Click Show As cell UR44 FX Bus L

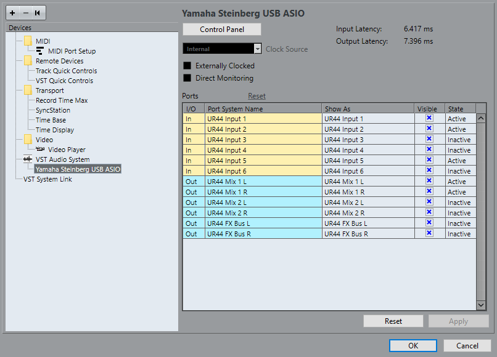pos(368,223)
